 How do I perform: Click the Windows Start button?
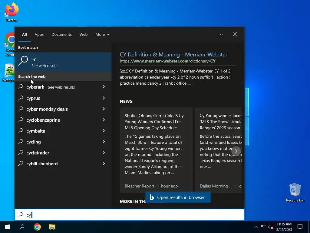point(7,227)
